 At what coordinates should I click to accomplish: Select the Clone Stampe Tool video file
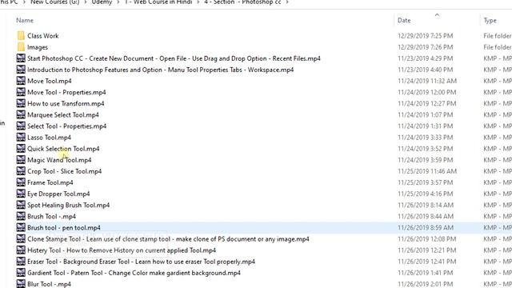tap(168, 239)
